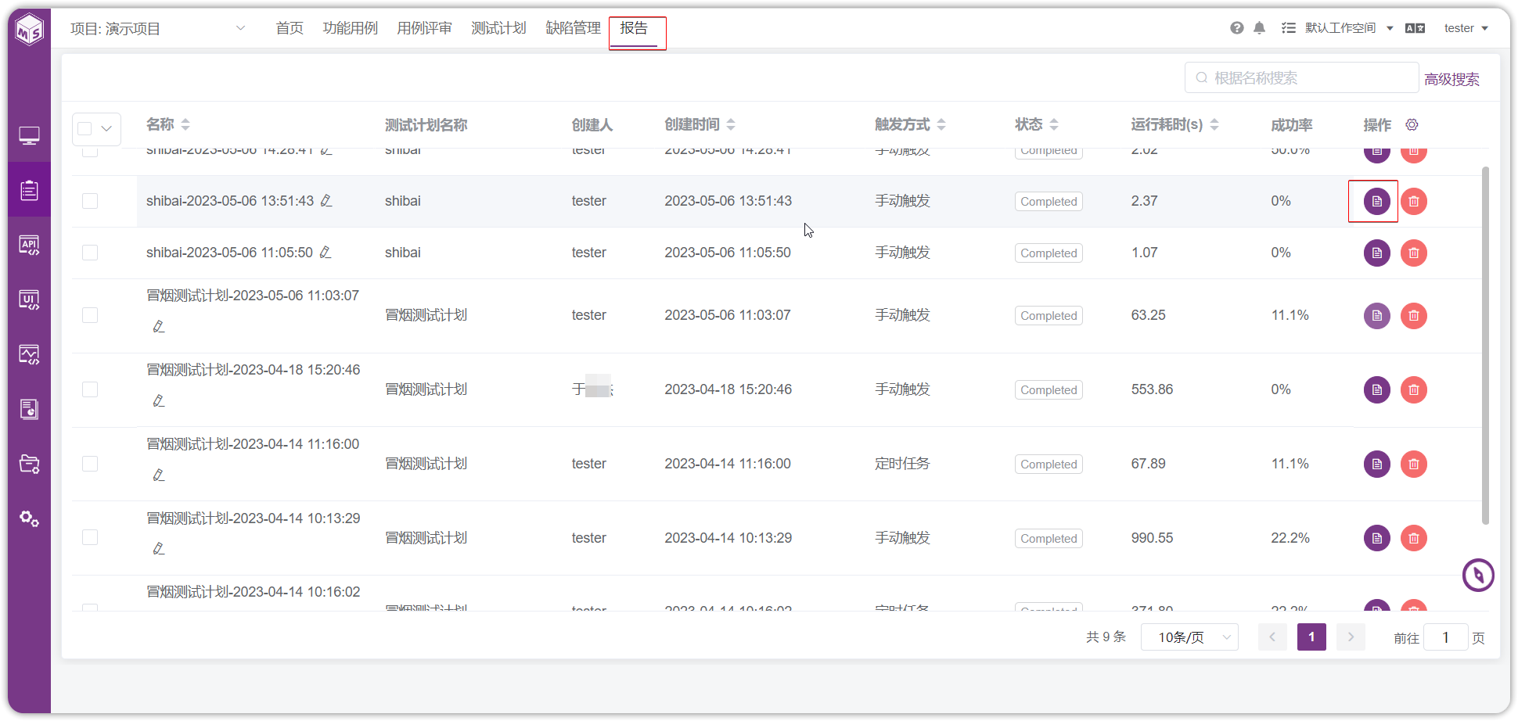This screenshot has height=721, width=1518.
Task: Open the project settings folder sidebar icon
Action: (30, 464)
